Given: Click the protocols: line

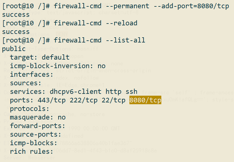Looking at the screenshot, I should click(x=29, y=109).
